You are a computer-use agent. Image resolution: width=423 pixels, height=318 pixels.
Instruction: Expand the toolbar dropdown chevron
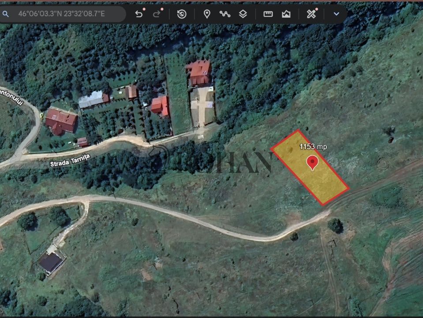[336, 14]
